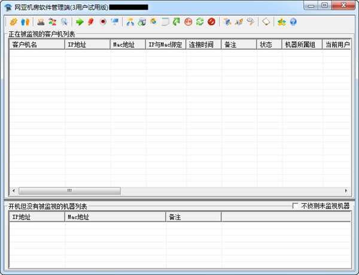Click the red record-circle toolbar icon

tap(102, 22)
